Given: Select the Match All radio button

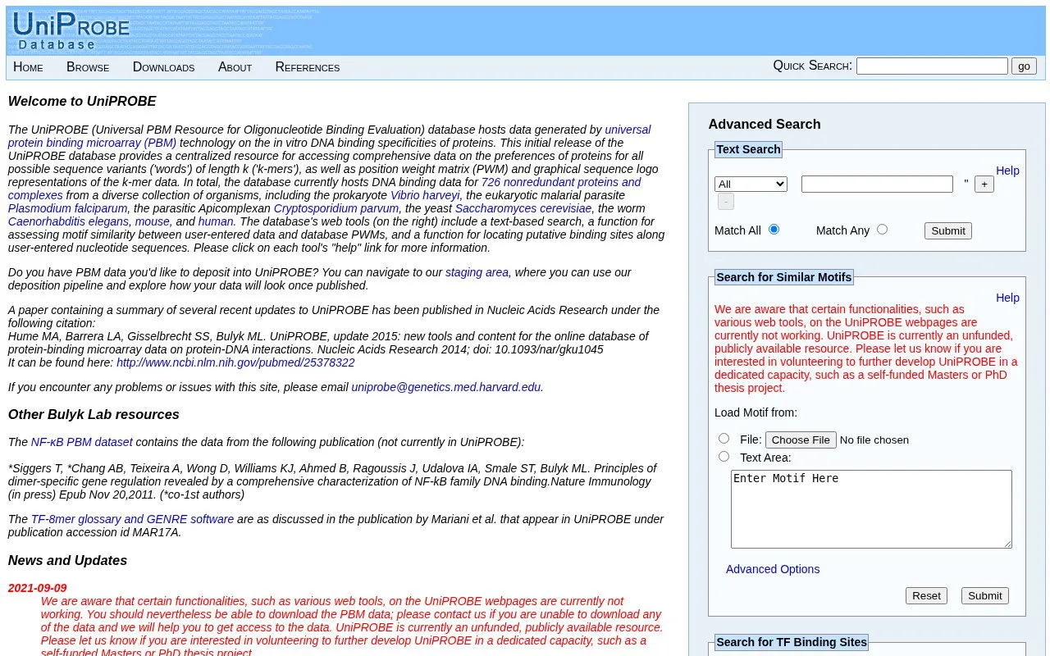Looking at the screenshot, I should click(x=774, y=230).
